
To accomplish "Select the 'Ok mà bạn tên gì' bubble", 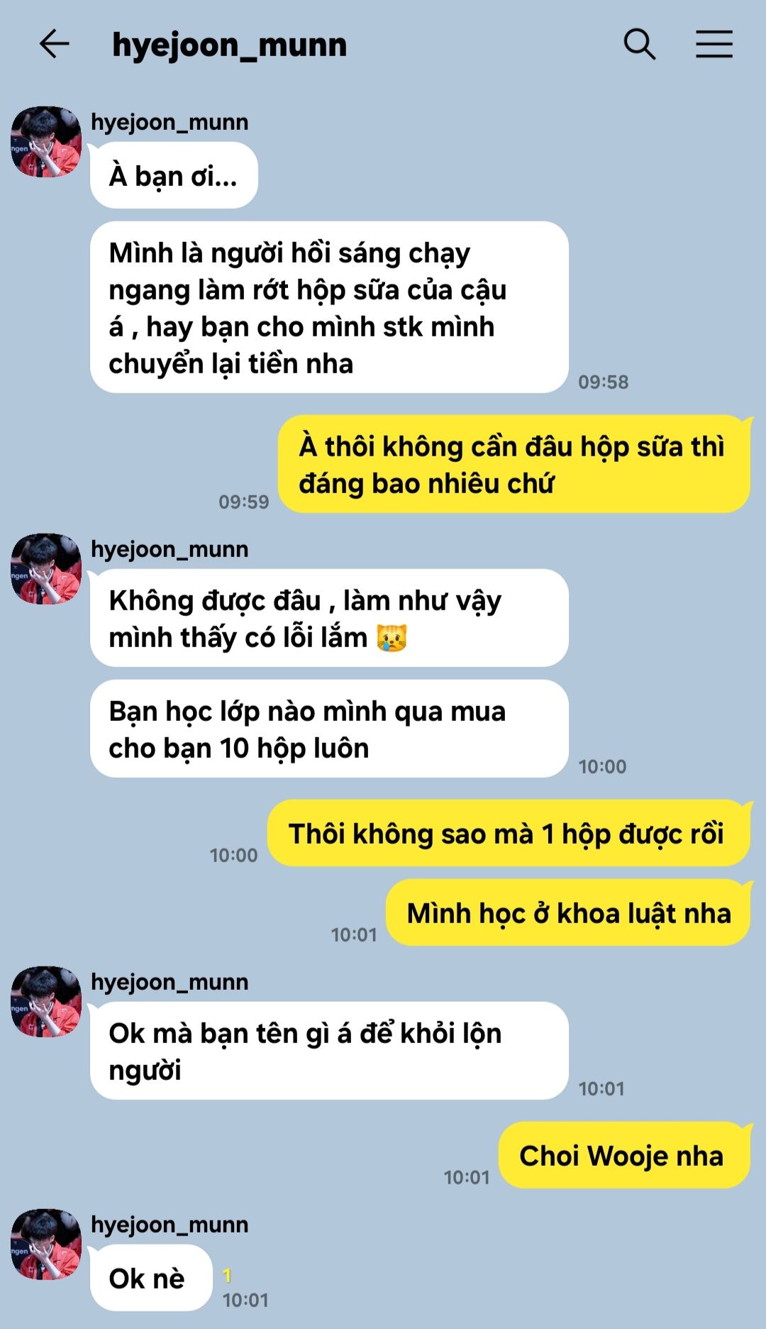I will (x=329, y=1051).
